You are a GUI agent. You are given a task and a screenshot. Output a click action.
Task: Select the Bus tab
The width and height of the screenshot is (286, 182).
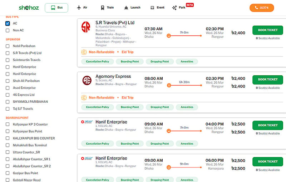56,7
